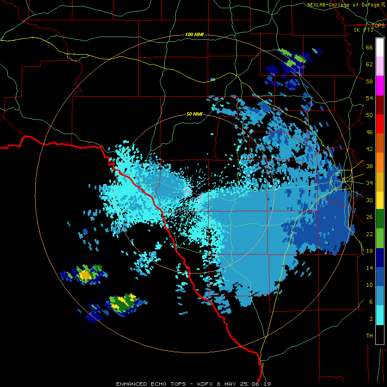Click the 54 legend value

tap(369, 98)
